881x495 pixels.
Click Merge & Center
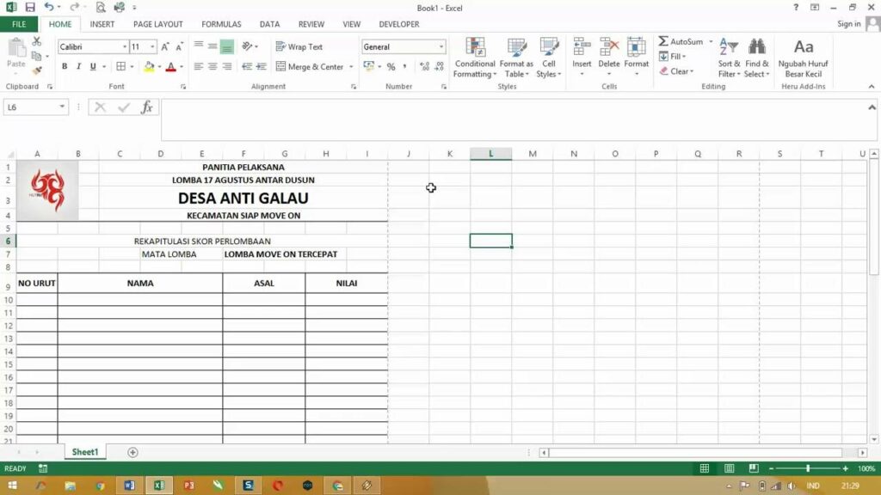tap(310, 66)
